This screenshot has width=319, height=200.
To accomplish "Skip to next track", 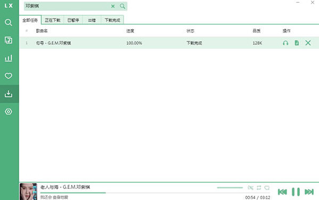I will click(309, 191).
